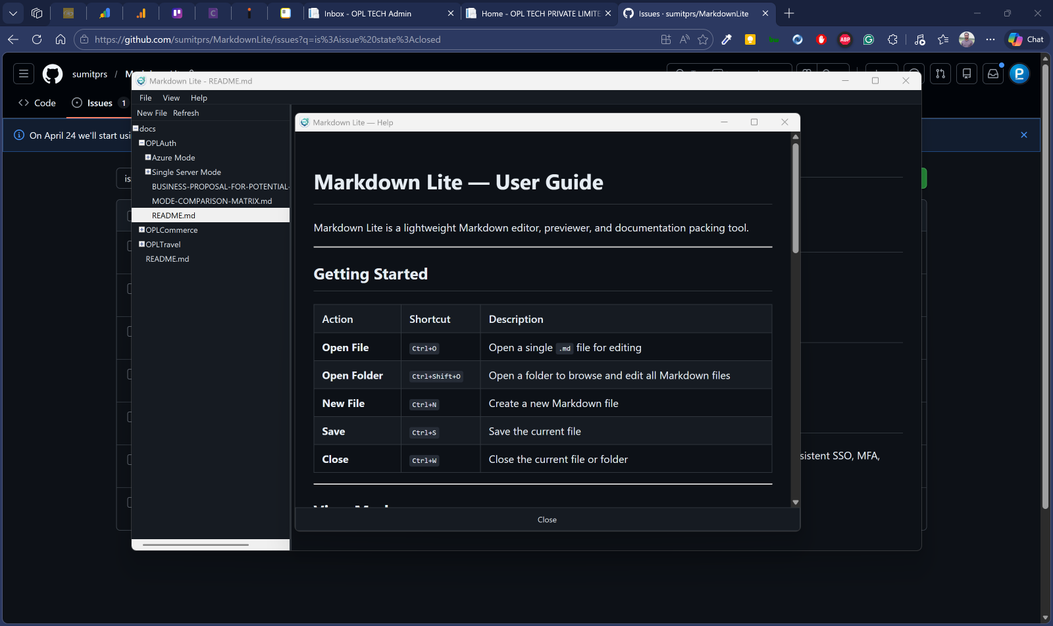This screenshot has height=626, width=1053.
Task: Open the Google Keep extension
Action: point(750,39)
